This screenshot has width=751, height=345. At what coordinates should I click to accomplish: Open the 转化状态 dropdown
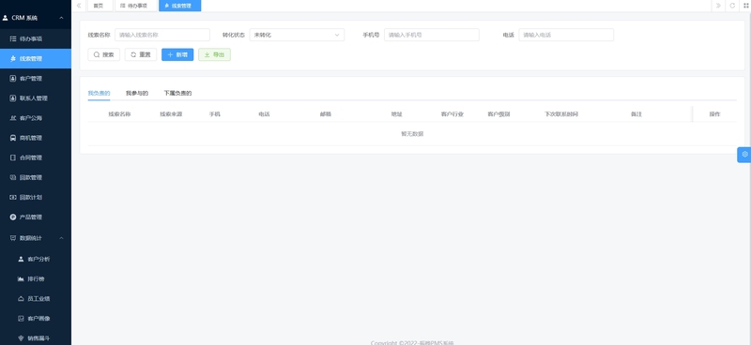tap(297, 35)
